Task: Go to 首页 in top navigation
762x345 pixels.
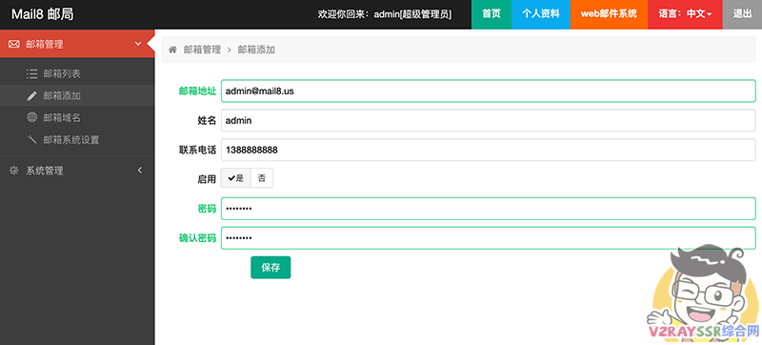Action: [491, 14]
